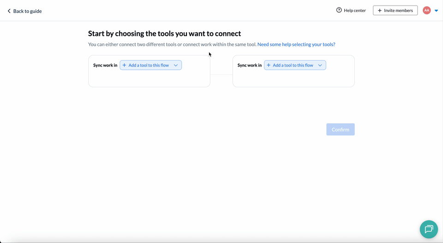This screenshot has width=443, height=243.
Task: Click the AA user avatar
Action: click(427, 10)
